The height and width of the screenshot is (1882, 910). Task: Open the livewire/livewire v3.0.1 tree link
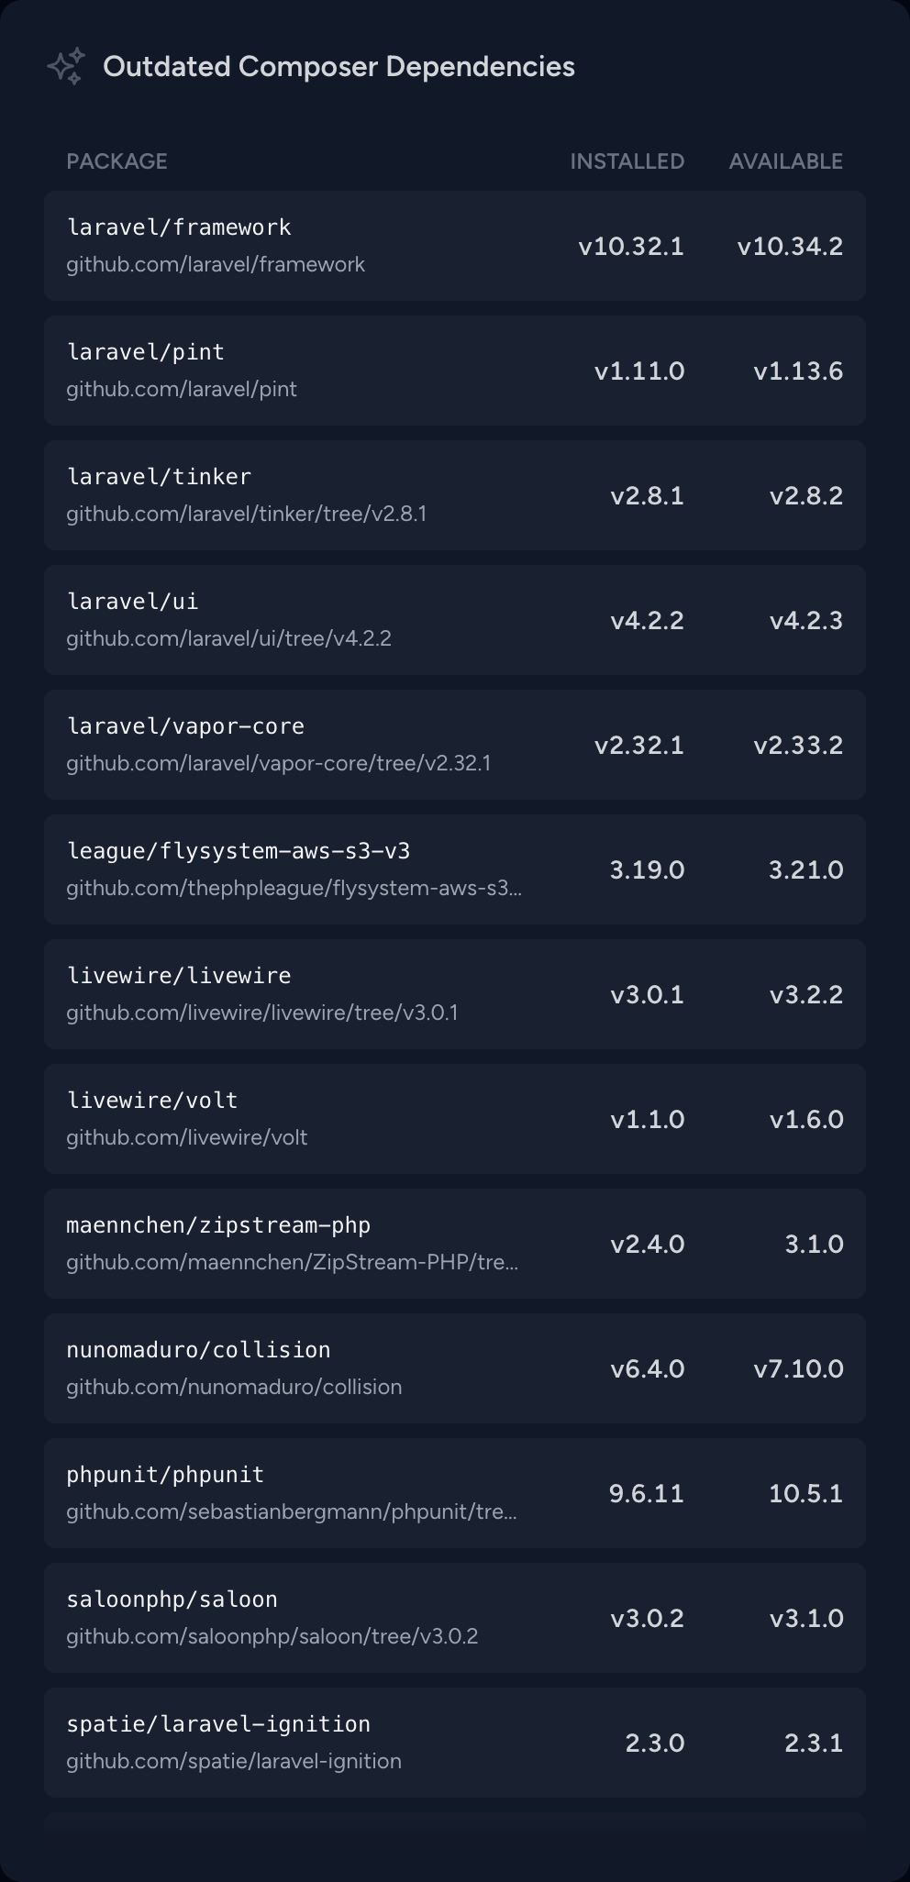click(261, 1013)
